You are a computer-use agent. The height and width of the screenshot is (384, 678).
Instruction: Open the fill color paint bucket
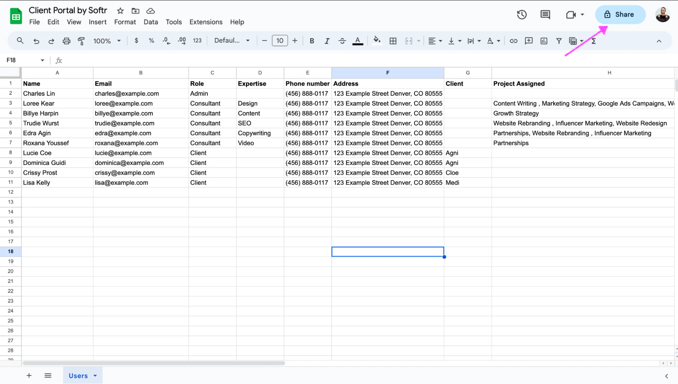click(376, 41)
